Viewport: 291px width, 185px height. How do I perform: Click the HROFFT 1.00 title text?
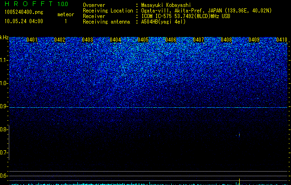(x=36, y=4)
